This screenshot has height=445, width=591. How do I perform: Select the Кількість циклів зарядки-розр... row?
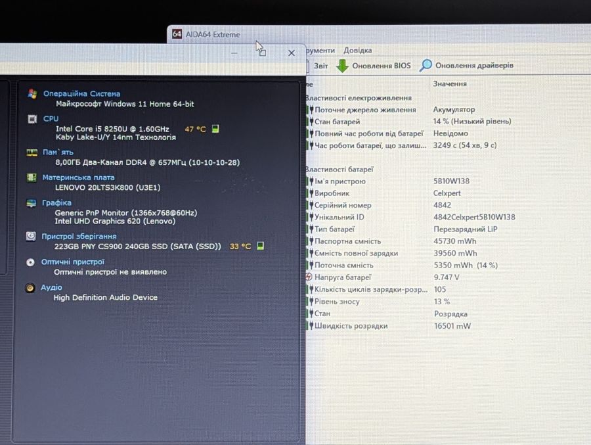(x=376, y=289)
